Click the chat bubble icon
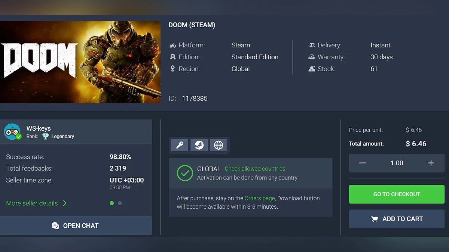 point(55,225)
